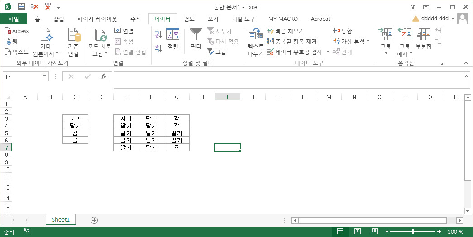Click the macro record status bar icon
Viewport: 473px width, 237px height.
(27, 232)
